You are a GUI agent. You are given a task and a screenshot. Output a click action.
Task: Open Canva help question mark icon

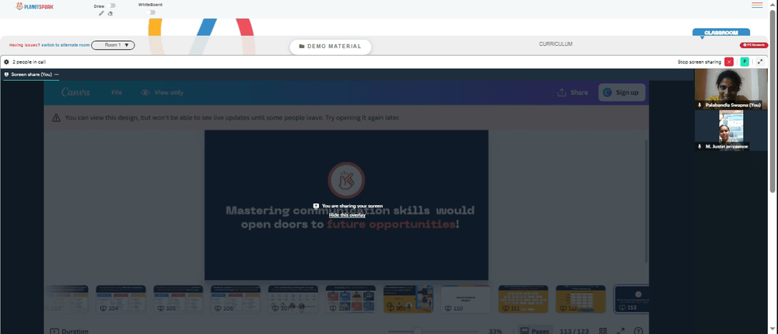(x=639, y=331)
